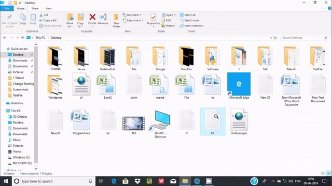This screenshot has height=186, width=332.
Task: Click the Delete red X icon
Action: (92, 17)
